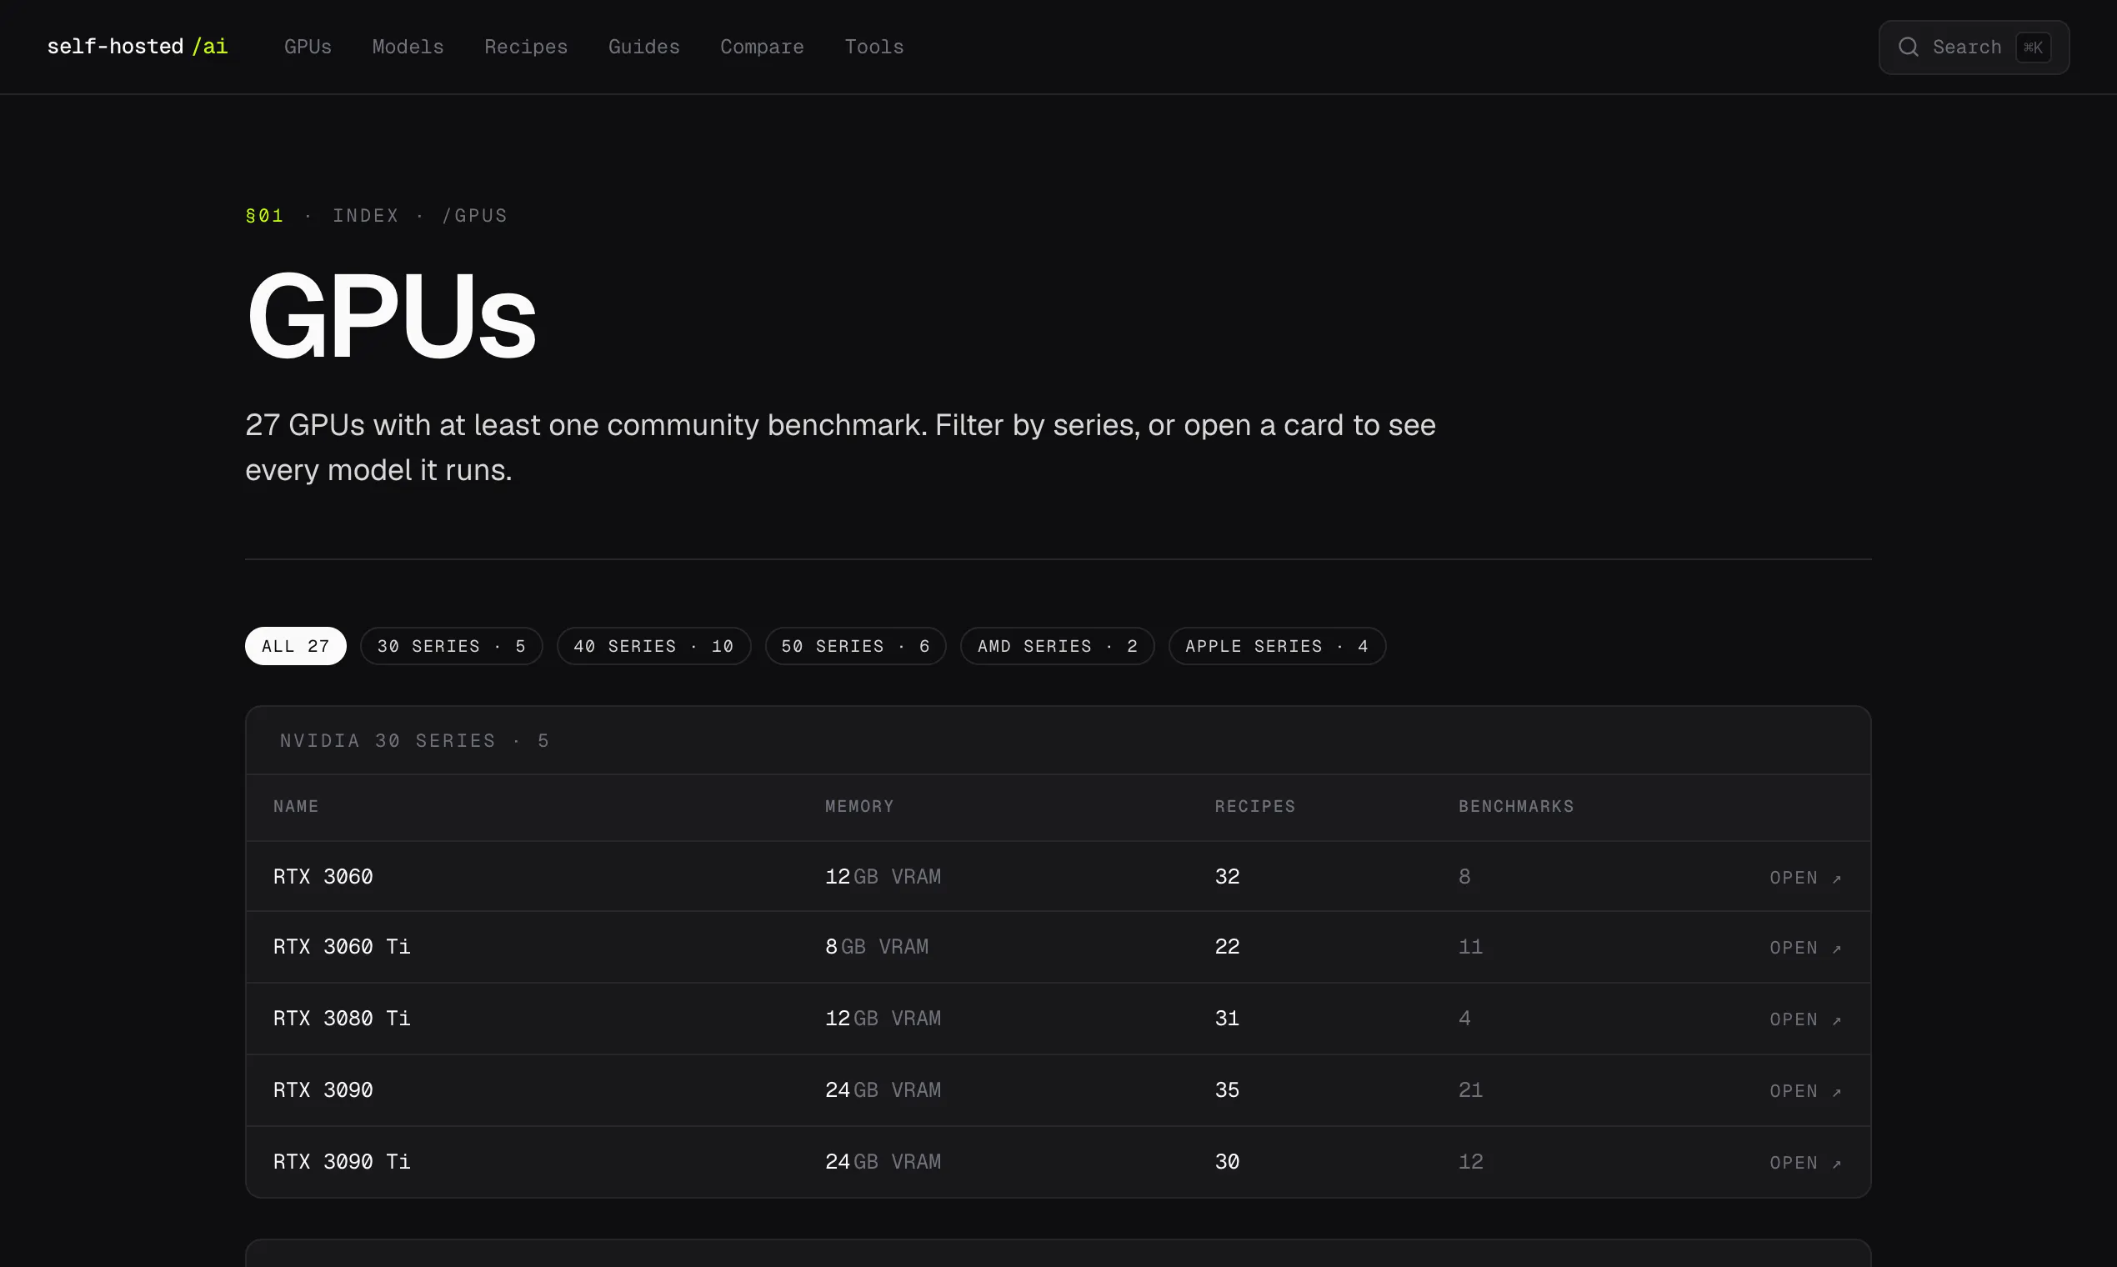This screenshot has height=1267, width=2117.
Task: Click the NAME column header
Action: click(x=295, y=807)
